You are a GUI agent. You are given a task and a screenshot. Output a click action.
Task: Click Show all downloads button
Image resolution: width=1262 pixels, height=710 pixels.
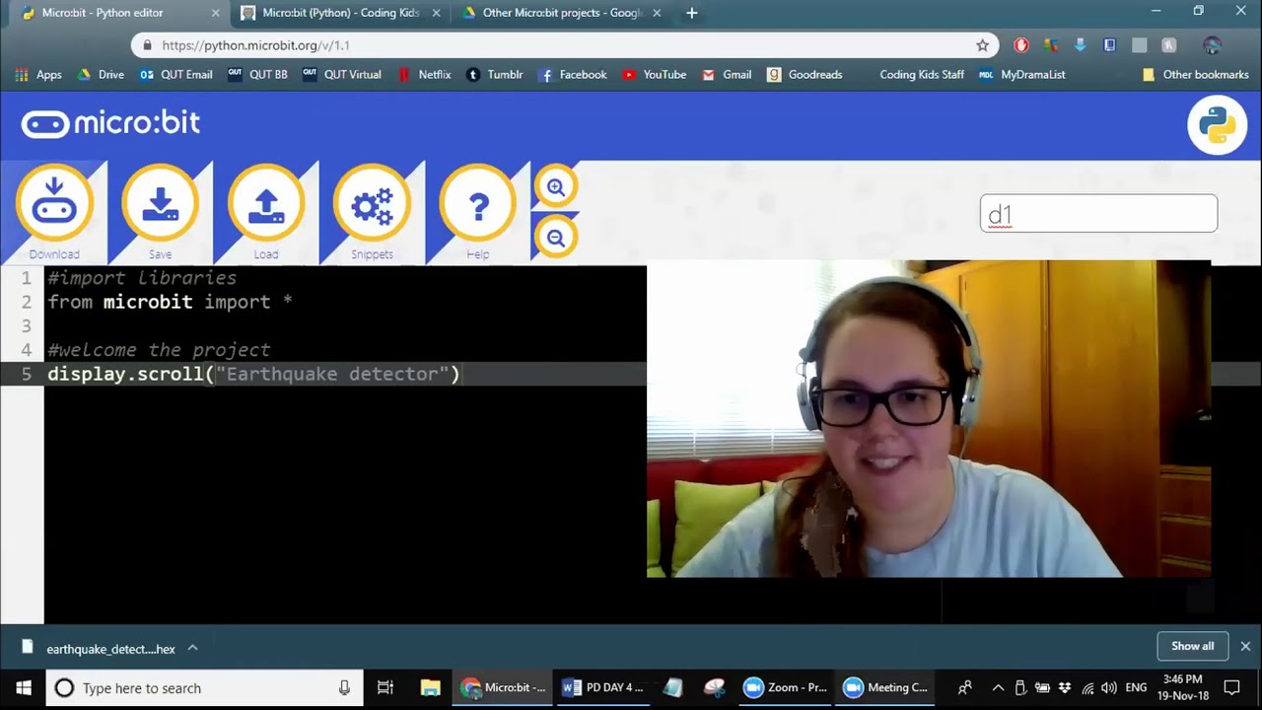tap(1192, 646)
